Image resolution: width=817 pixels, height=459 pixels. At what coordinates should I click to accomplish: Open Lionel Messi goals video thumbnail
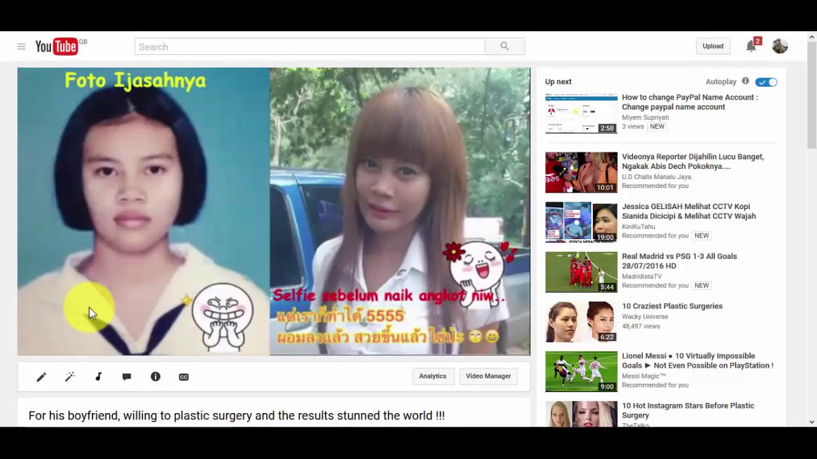581,371
